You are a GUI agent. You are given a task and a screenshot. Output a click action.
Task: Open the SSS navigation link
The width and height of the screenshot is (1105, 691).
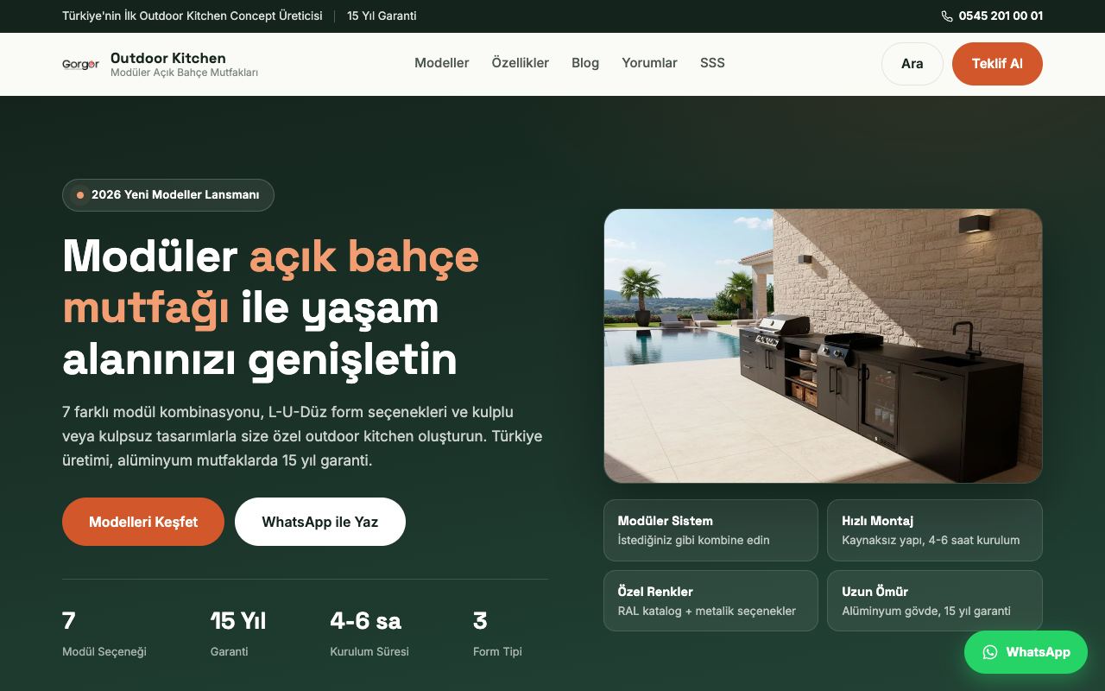pos(712,63)
